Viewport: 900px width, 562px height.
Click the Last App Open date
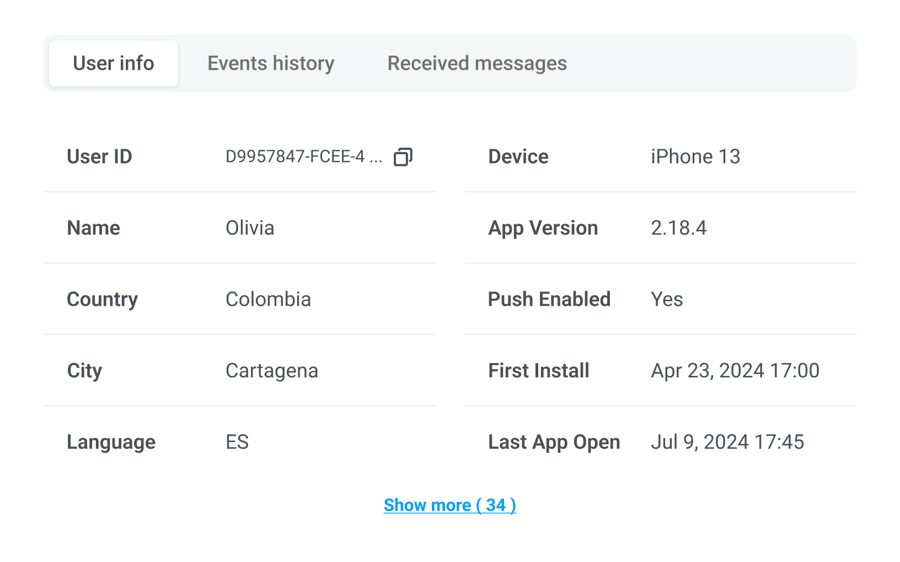pyautogui.click(x=727, y=442)
